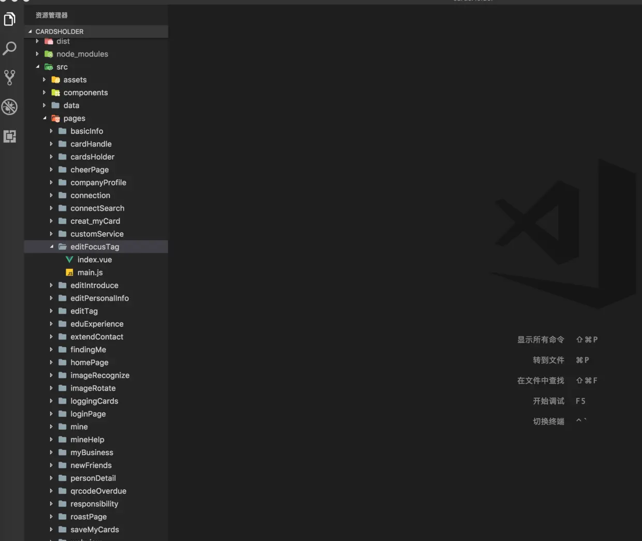Open main.js file
642x541 pixels.
point(96,273)
